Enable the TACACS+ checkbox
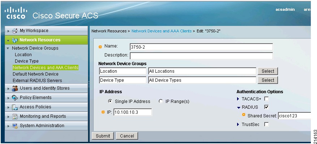The height and width of the screenshot is (144, 317). point(266,99)
